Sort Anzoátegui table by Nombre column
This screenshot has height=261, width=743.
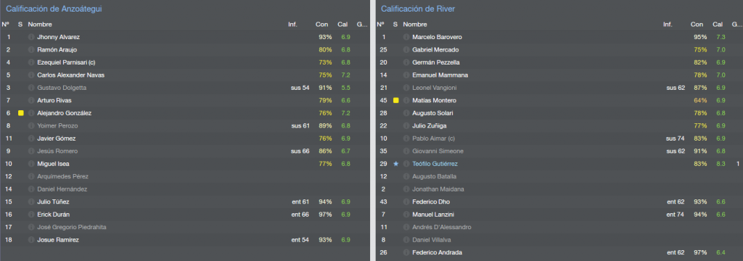[41, 24]
